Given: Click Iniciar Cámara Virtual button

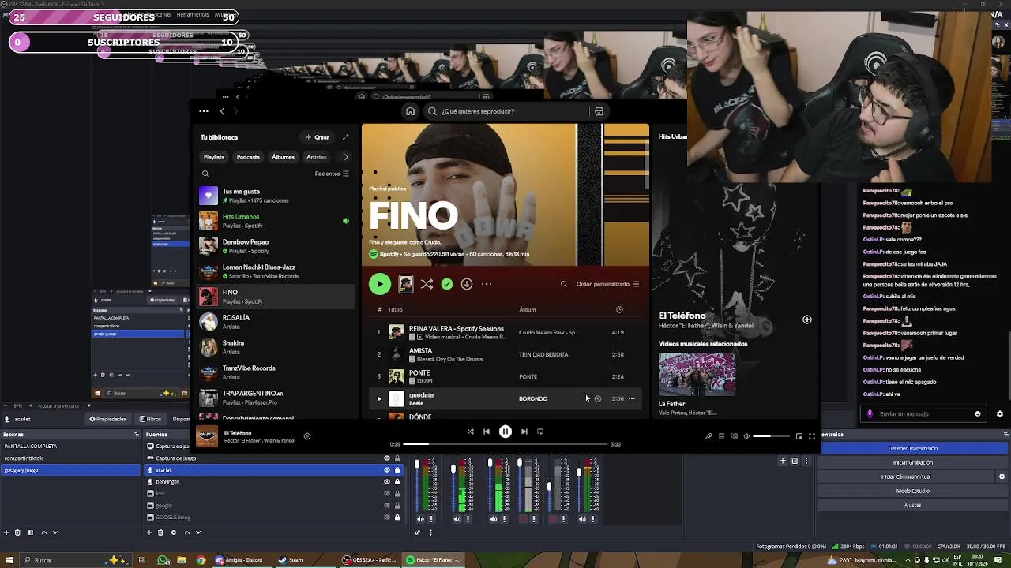Looking at the screenshot, I should tap(906, 476).
